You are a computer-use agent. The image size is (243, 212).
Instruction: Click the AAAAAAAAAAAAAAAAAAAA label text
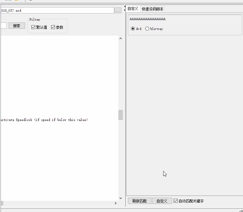point(148,19)
